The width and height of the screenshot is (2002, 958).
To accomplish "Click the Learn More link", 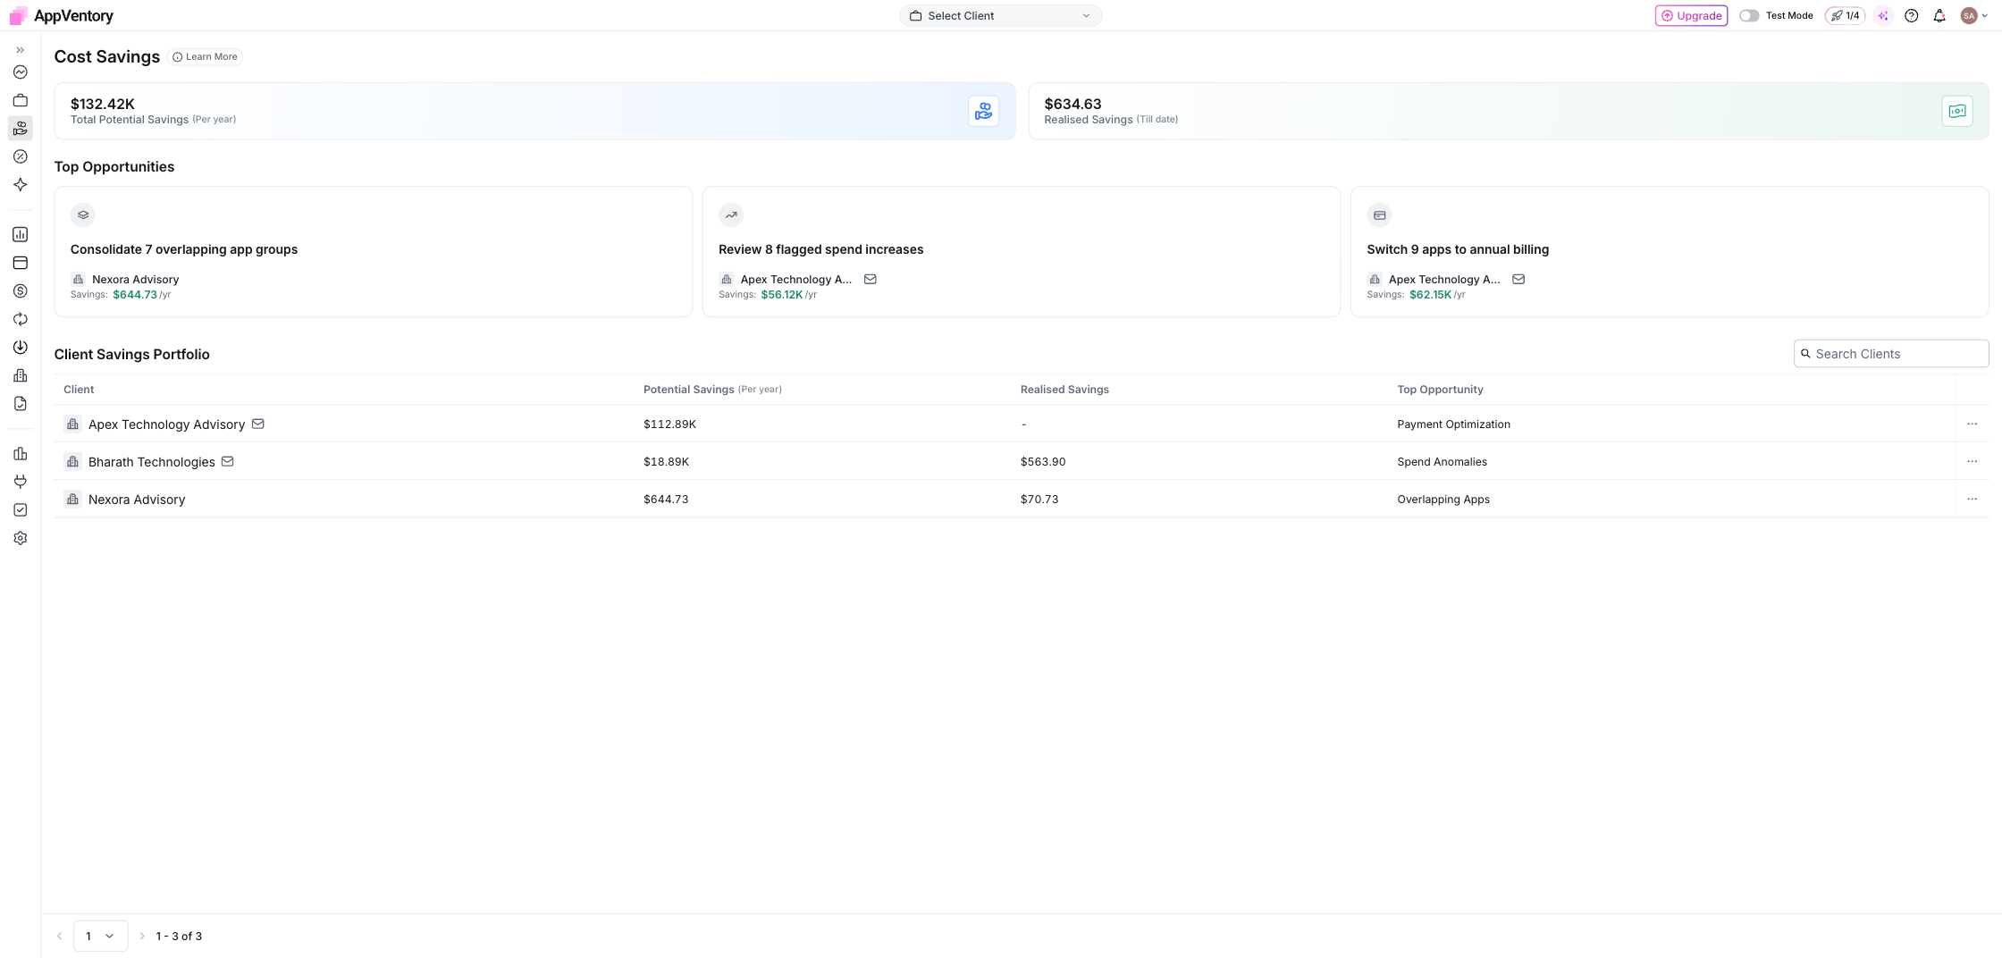I will pyautogui.click(x=205, y=56).
